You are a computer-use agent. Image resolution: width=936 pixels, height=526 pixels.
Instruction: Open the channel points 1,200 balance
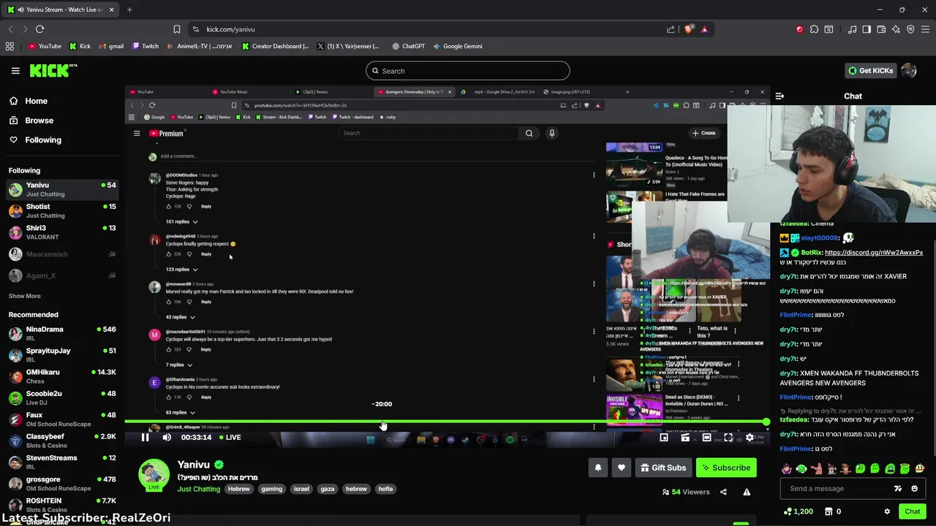coord(798,511)
